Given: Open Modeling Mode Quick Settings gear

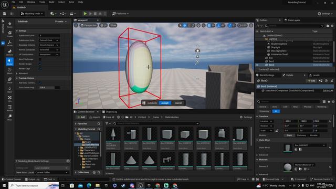Looking at the screenshot, I should point(68,161).
